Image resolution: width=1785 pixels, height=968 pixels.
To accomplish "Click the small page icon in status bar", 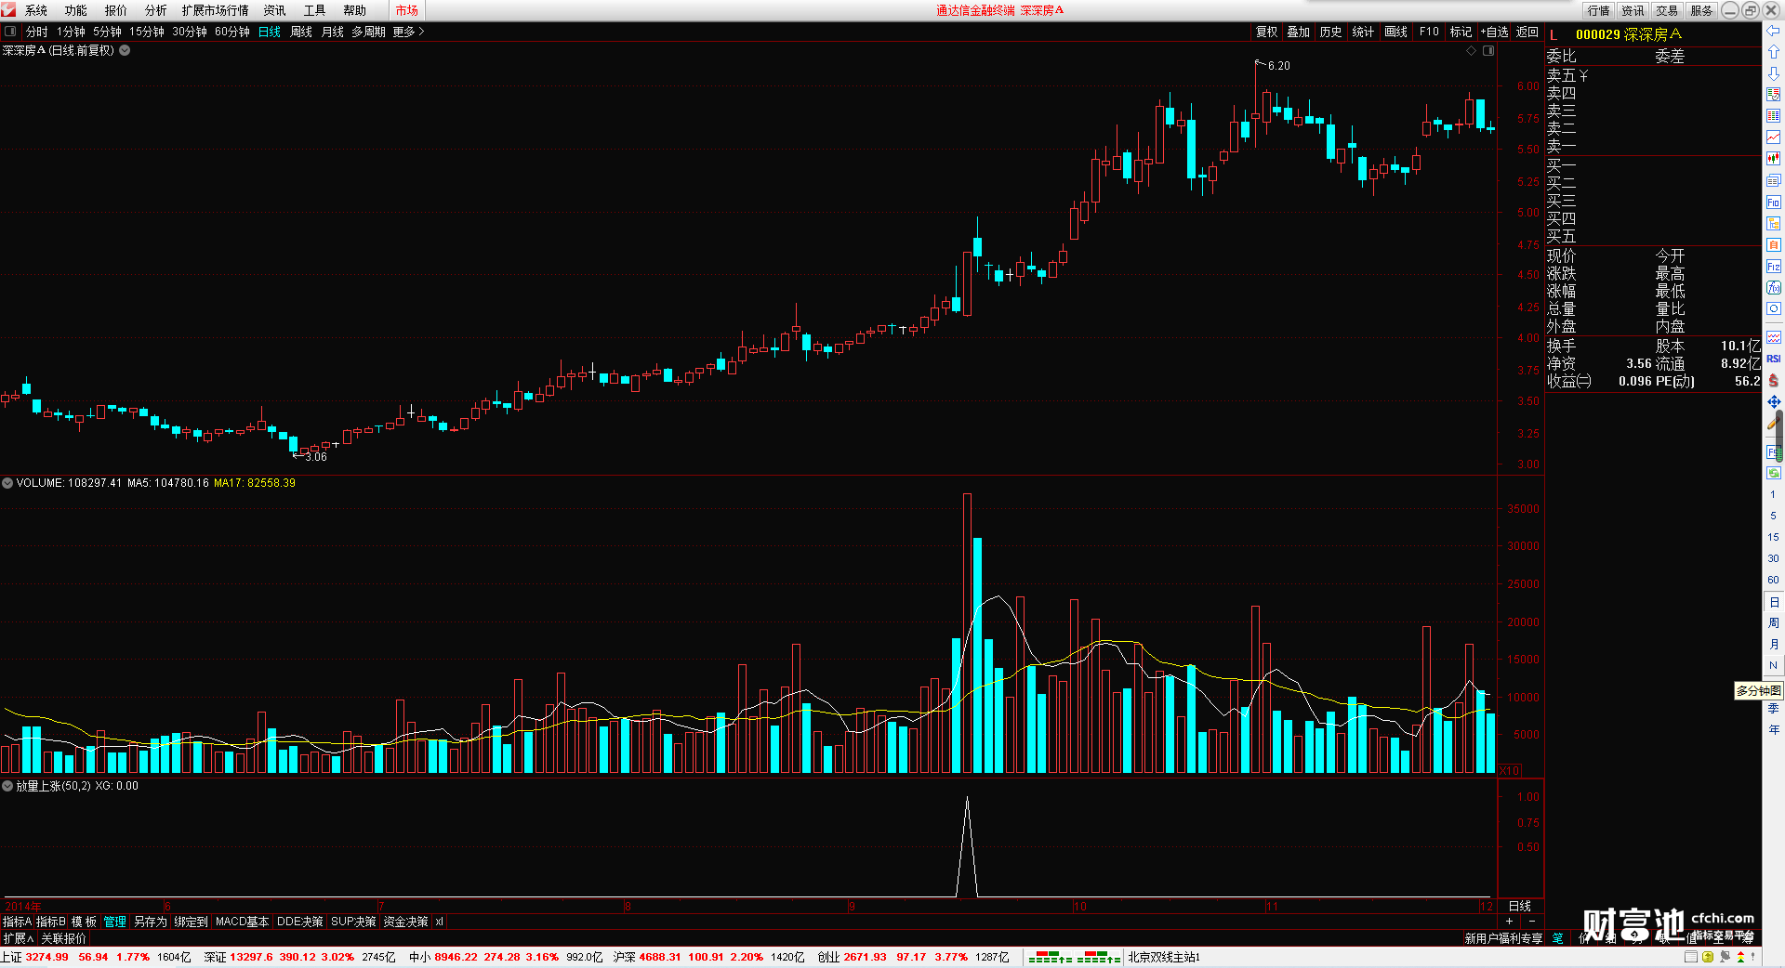I will coord(1691,957).
